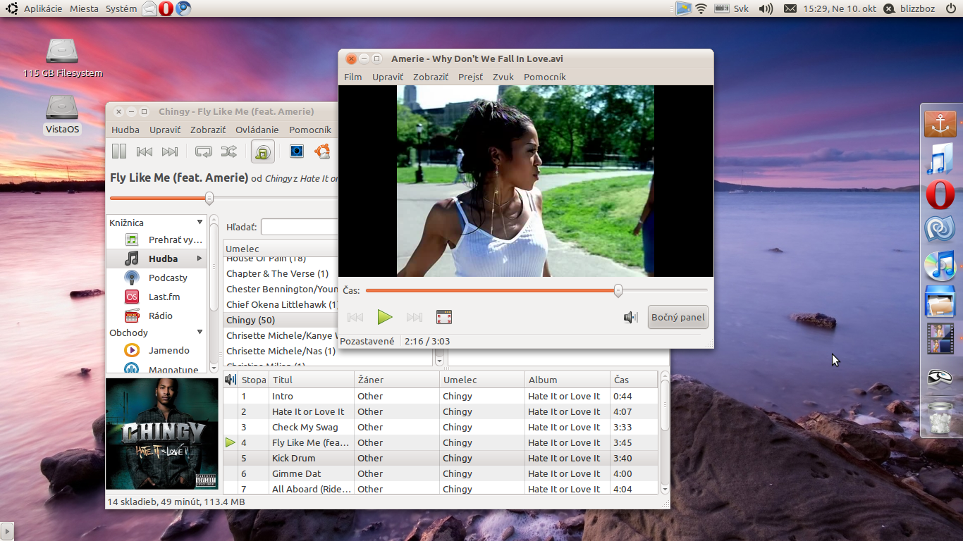Sort tracks by Žáner column
Viewport: 963px width, 541px height.
pos(396,380)
